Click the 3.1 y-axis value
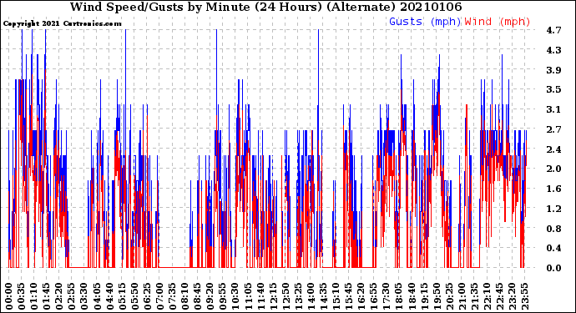This screenshot has height=313, width=576. click(x=553, y=109)
